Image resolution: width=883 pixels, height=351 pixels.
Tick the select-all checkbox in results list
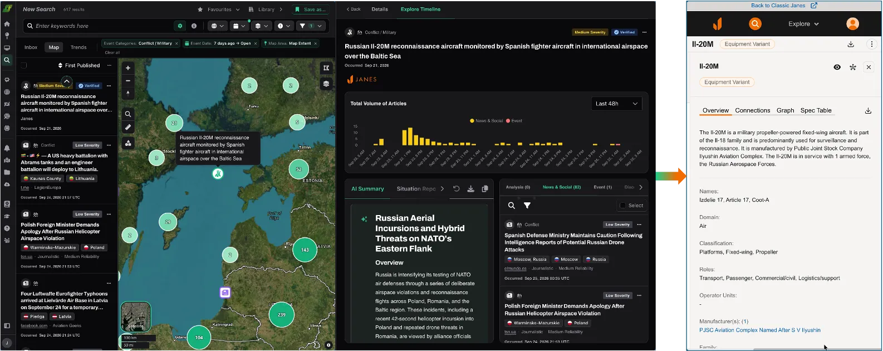[x=23, y=65]
